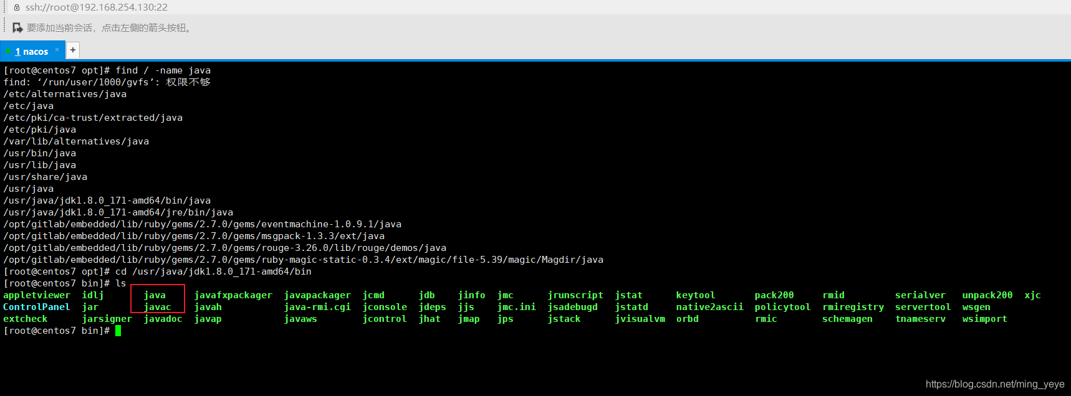Click jarsigner in the ls output

click(107, 319)
